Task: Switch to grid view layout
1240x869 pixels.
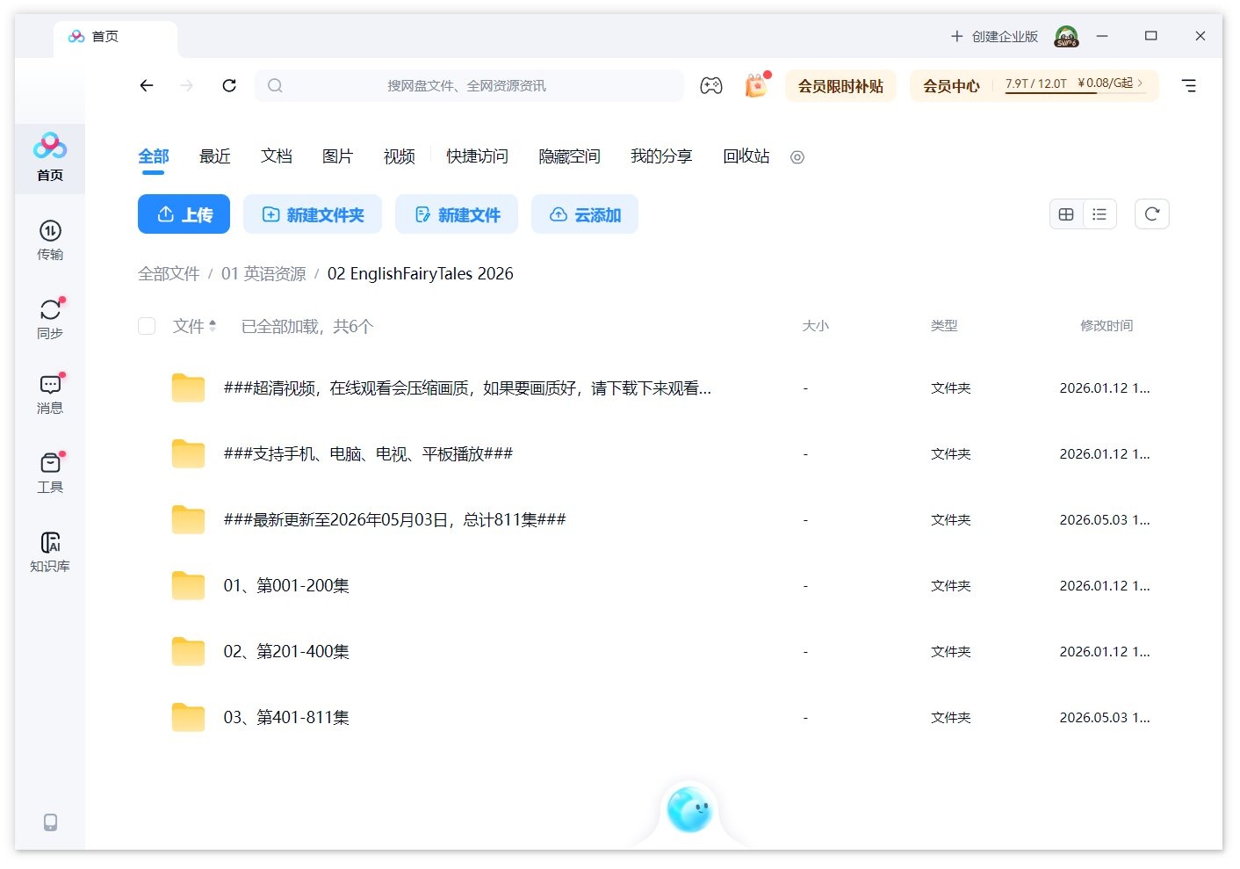Action: pos(1066,214)
